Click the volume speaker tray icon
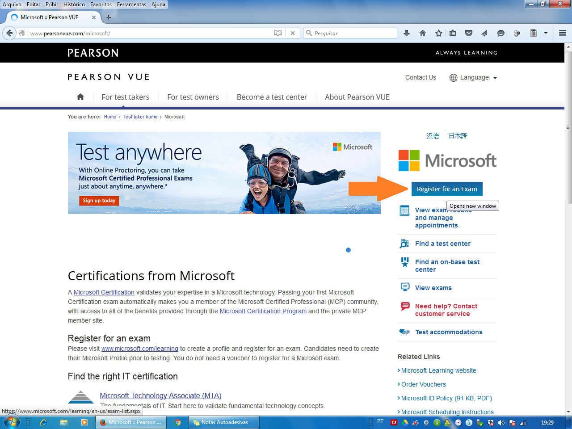The width and height of the screenshot is (572, 429). 501,422
